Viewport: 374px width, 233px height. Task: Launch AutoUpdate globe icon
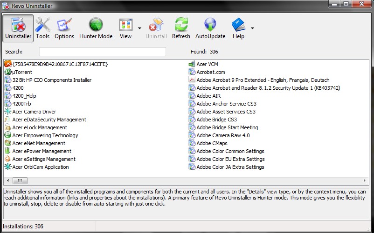tap(210, 25)
